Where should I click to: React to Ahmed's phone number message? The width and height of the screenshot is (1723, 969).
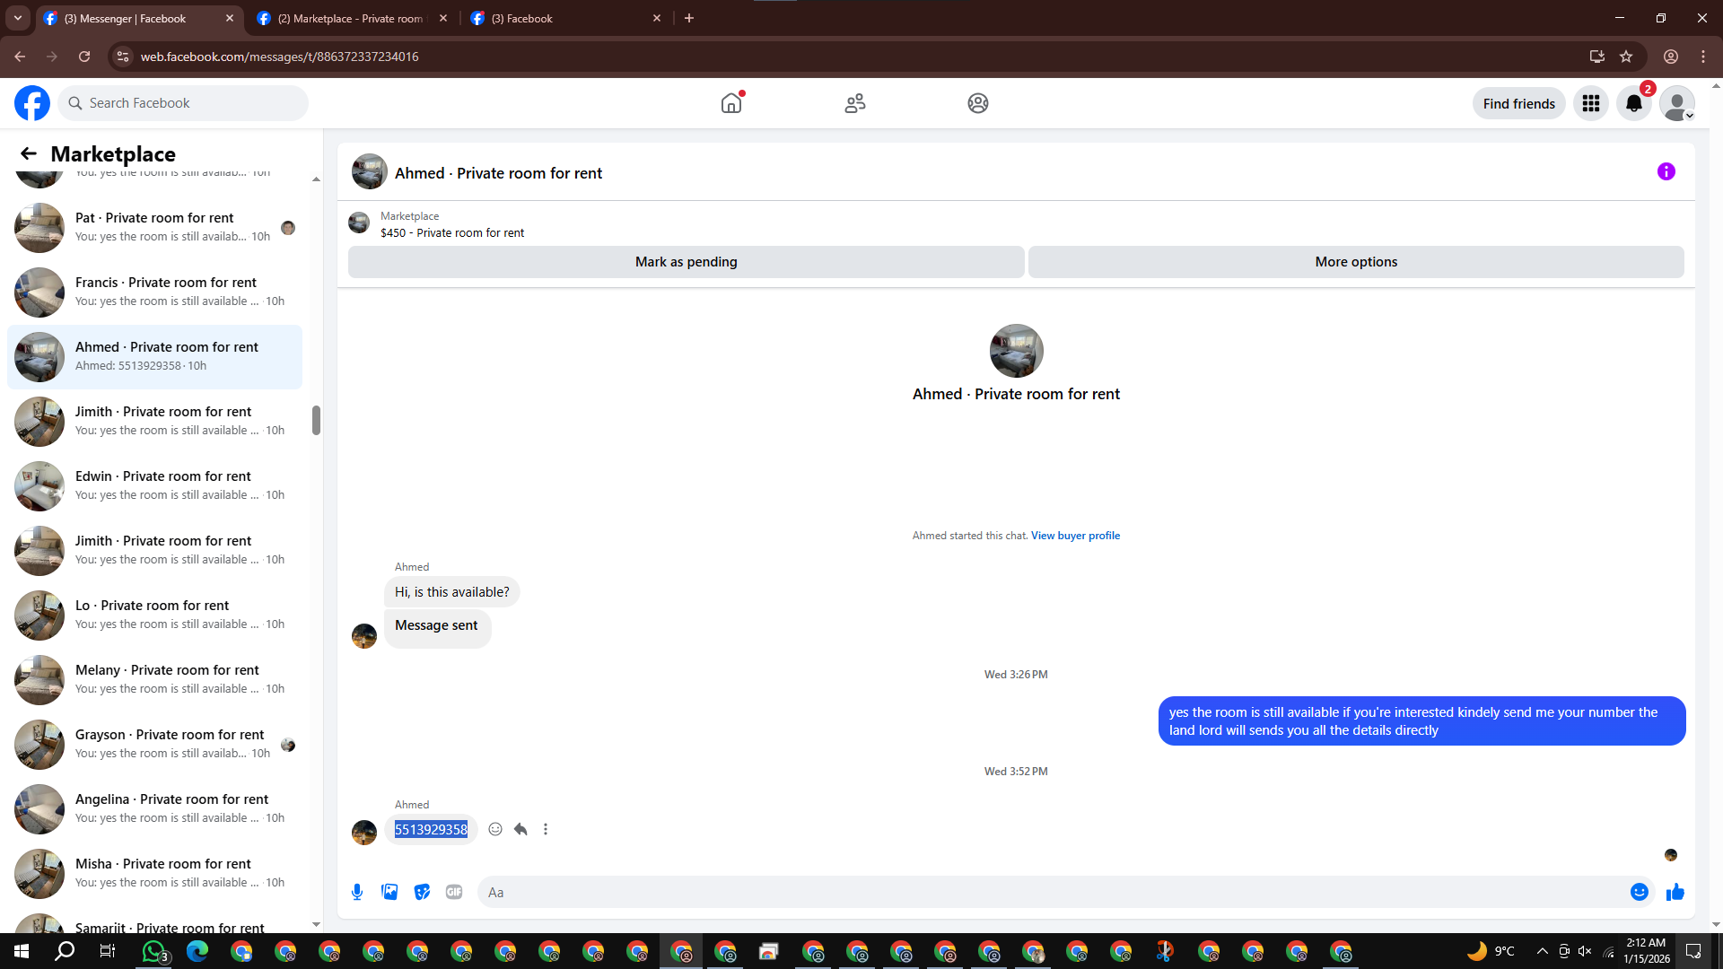coord(495,829)
